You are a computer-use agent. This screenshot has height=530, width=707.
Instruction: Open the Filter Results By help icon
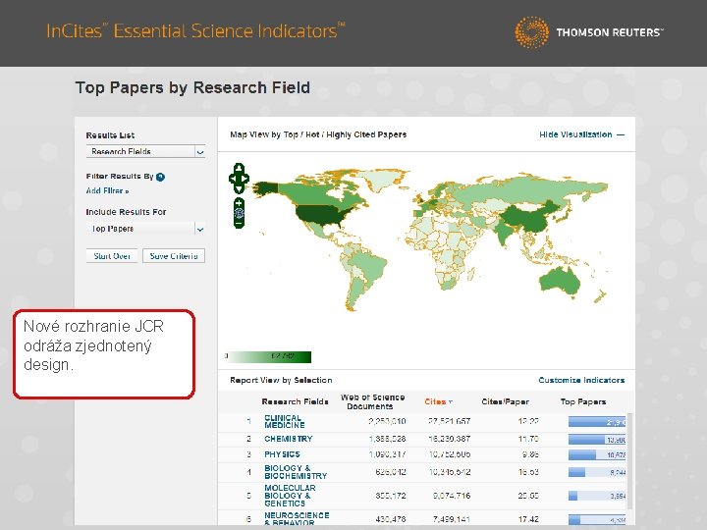pos(160,177)
